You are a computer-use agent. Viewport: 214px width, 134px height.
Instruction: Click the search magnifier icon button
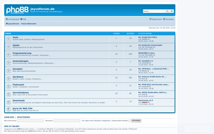point(167,11)
